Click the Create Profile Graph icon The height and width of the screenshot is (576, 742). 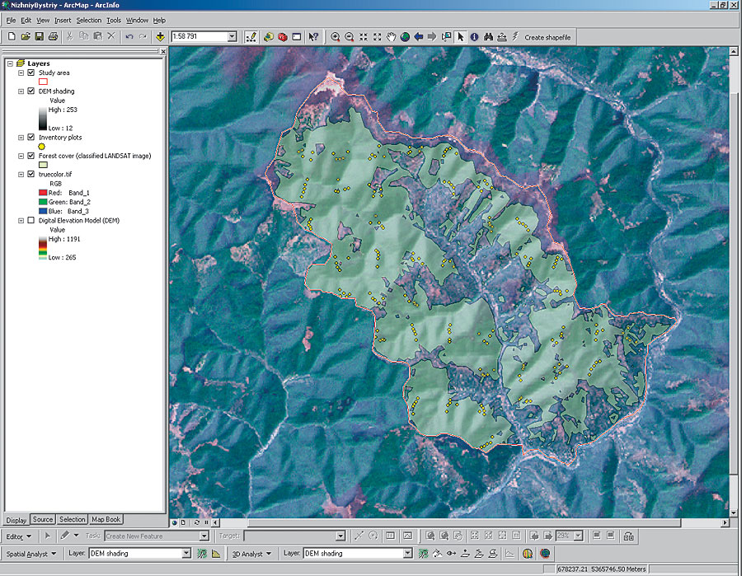pos(510,553)
